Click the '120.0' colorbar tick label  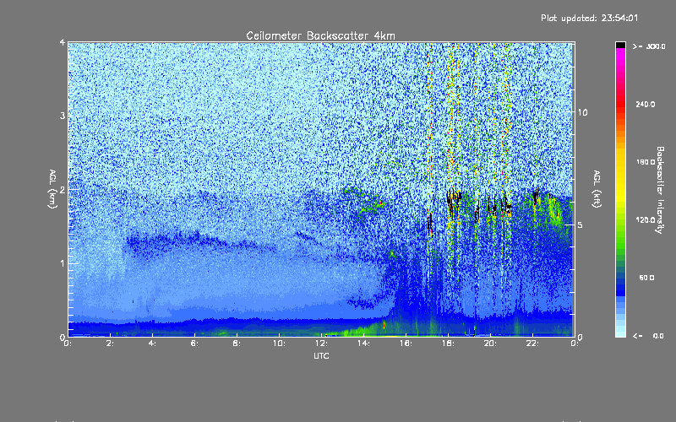[x=646, y=219]
